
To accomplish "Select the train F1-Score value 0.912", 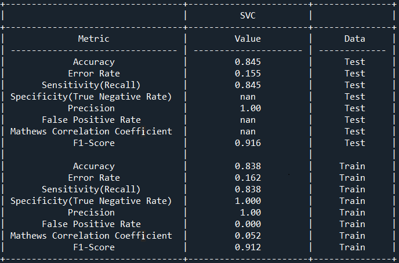I will [x=248, y=247].
